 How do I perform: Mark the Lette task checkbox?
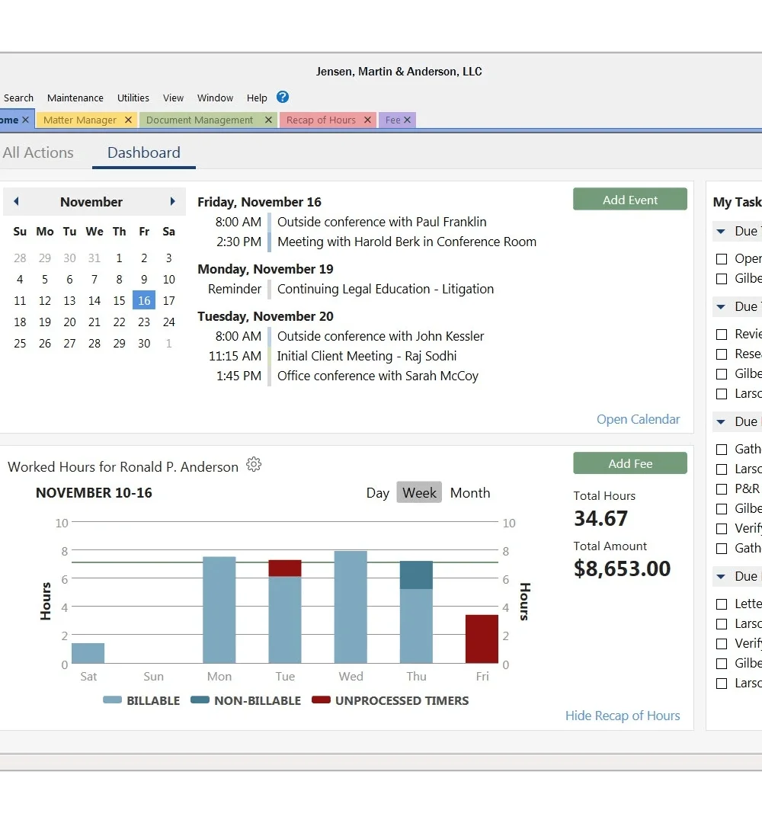[722, 604]
